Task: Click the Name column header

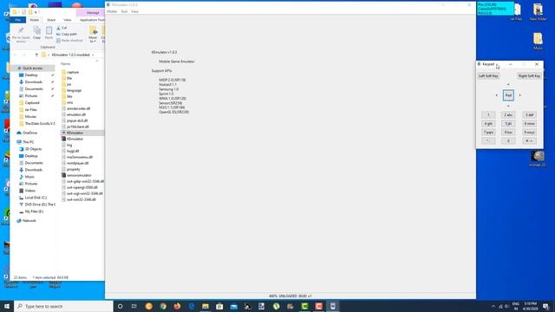Action: click(66, 63)
